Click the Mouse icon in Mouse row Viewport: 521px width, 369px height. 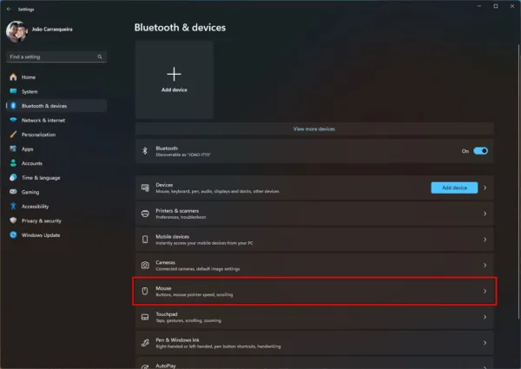coord(145,291)
